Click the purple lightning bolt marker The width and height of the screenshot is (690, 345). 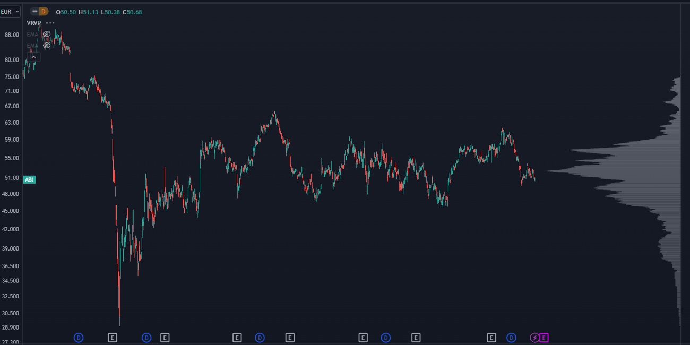point(534,338)
